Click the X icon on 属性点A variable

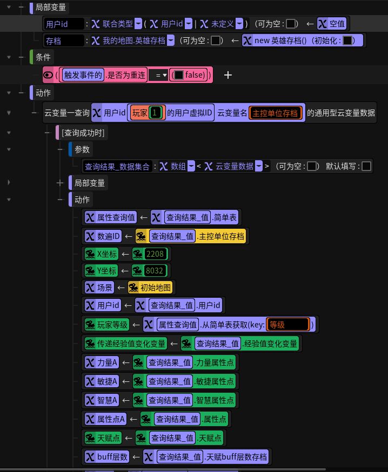pos(90,419)
